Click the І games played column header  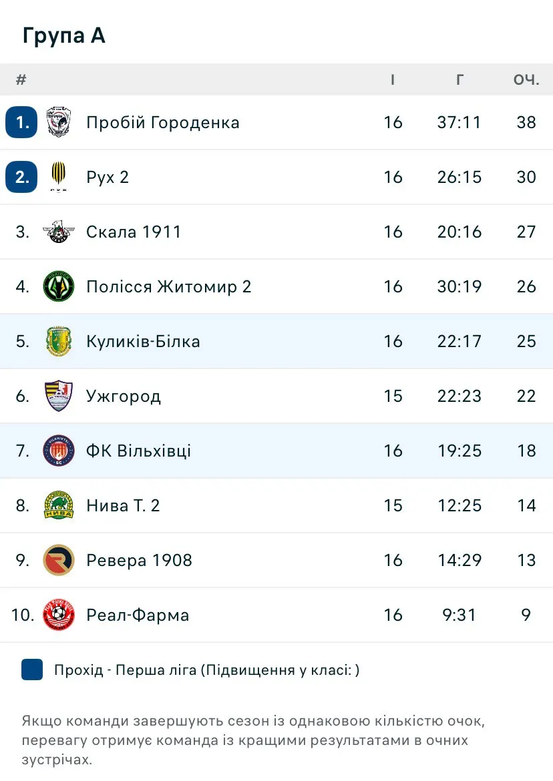point(393,79)
